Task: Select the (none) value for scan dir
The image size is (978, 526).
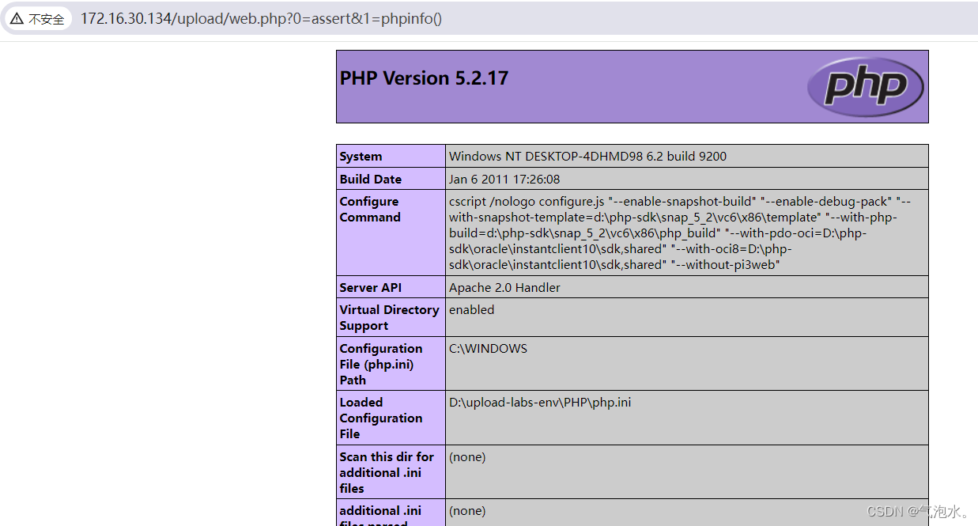Action: (467, 457)
